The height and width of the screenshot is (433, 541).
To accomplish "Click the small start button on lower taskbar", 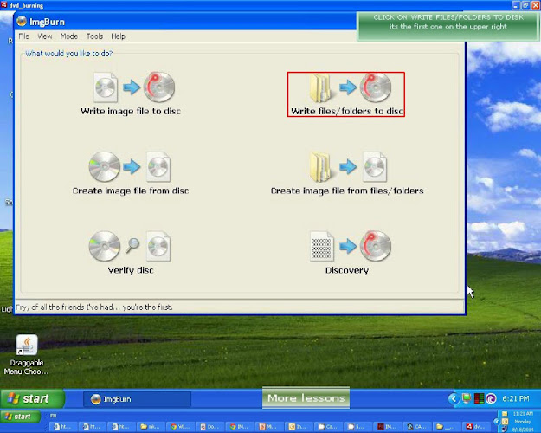I will [20, 417].
